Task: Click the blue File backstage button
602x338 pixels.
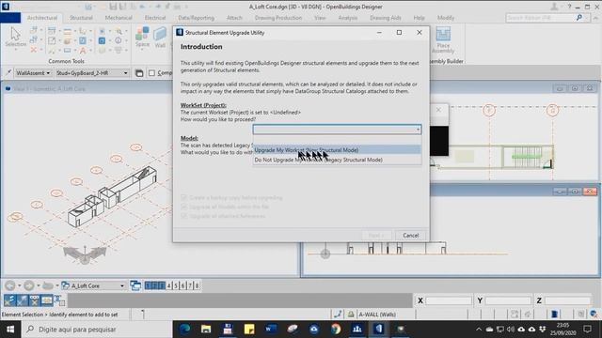Action: (10, 18)
